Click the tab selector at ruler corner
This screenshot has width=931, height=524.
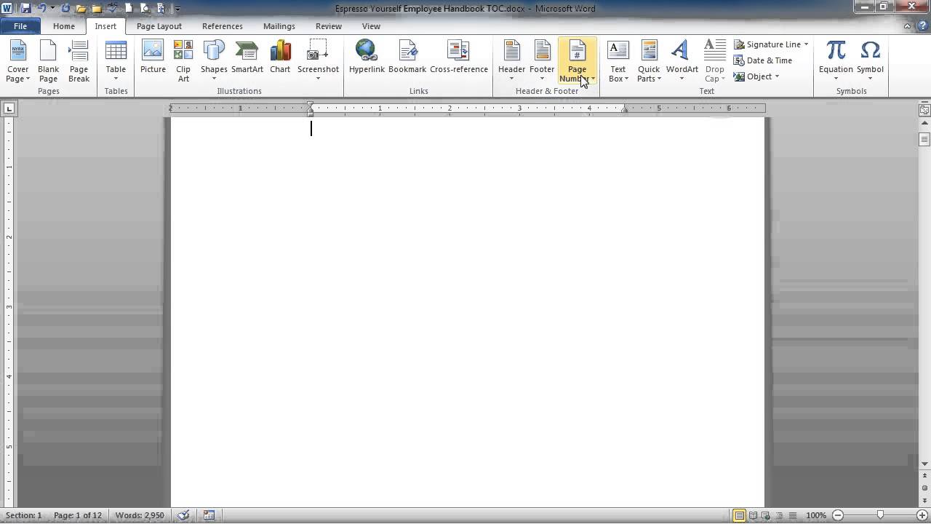(9, 108)
